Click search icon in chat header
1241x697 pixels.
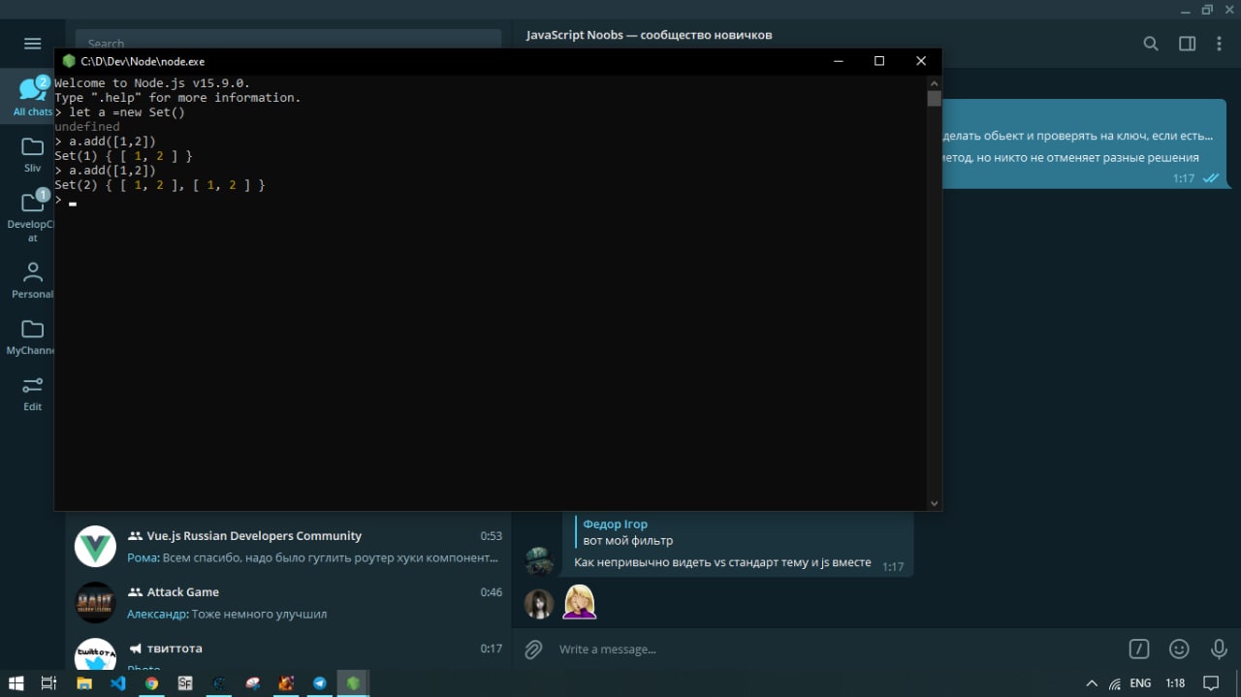tap(1151, 44)
